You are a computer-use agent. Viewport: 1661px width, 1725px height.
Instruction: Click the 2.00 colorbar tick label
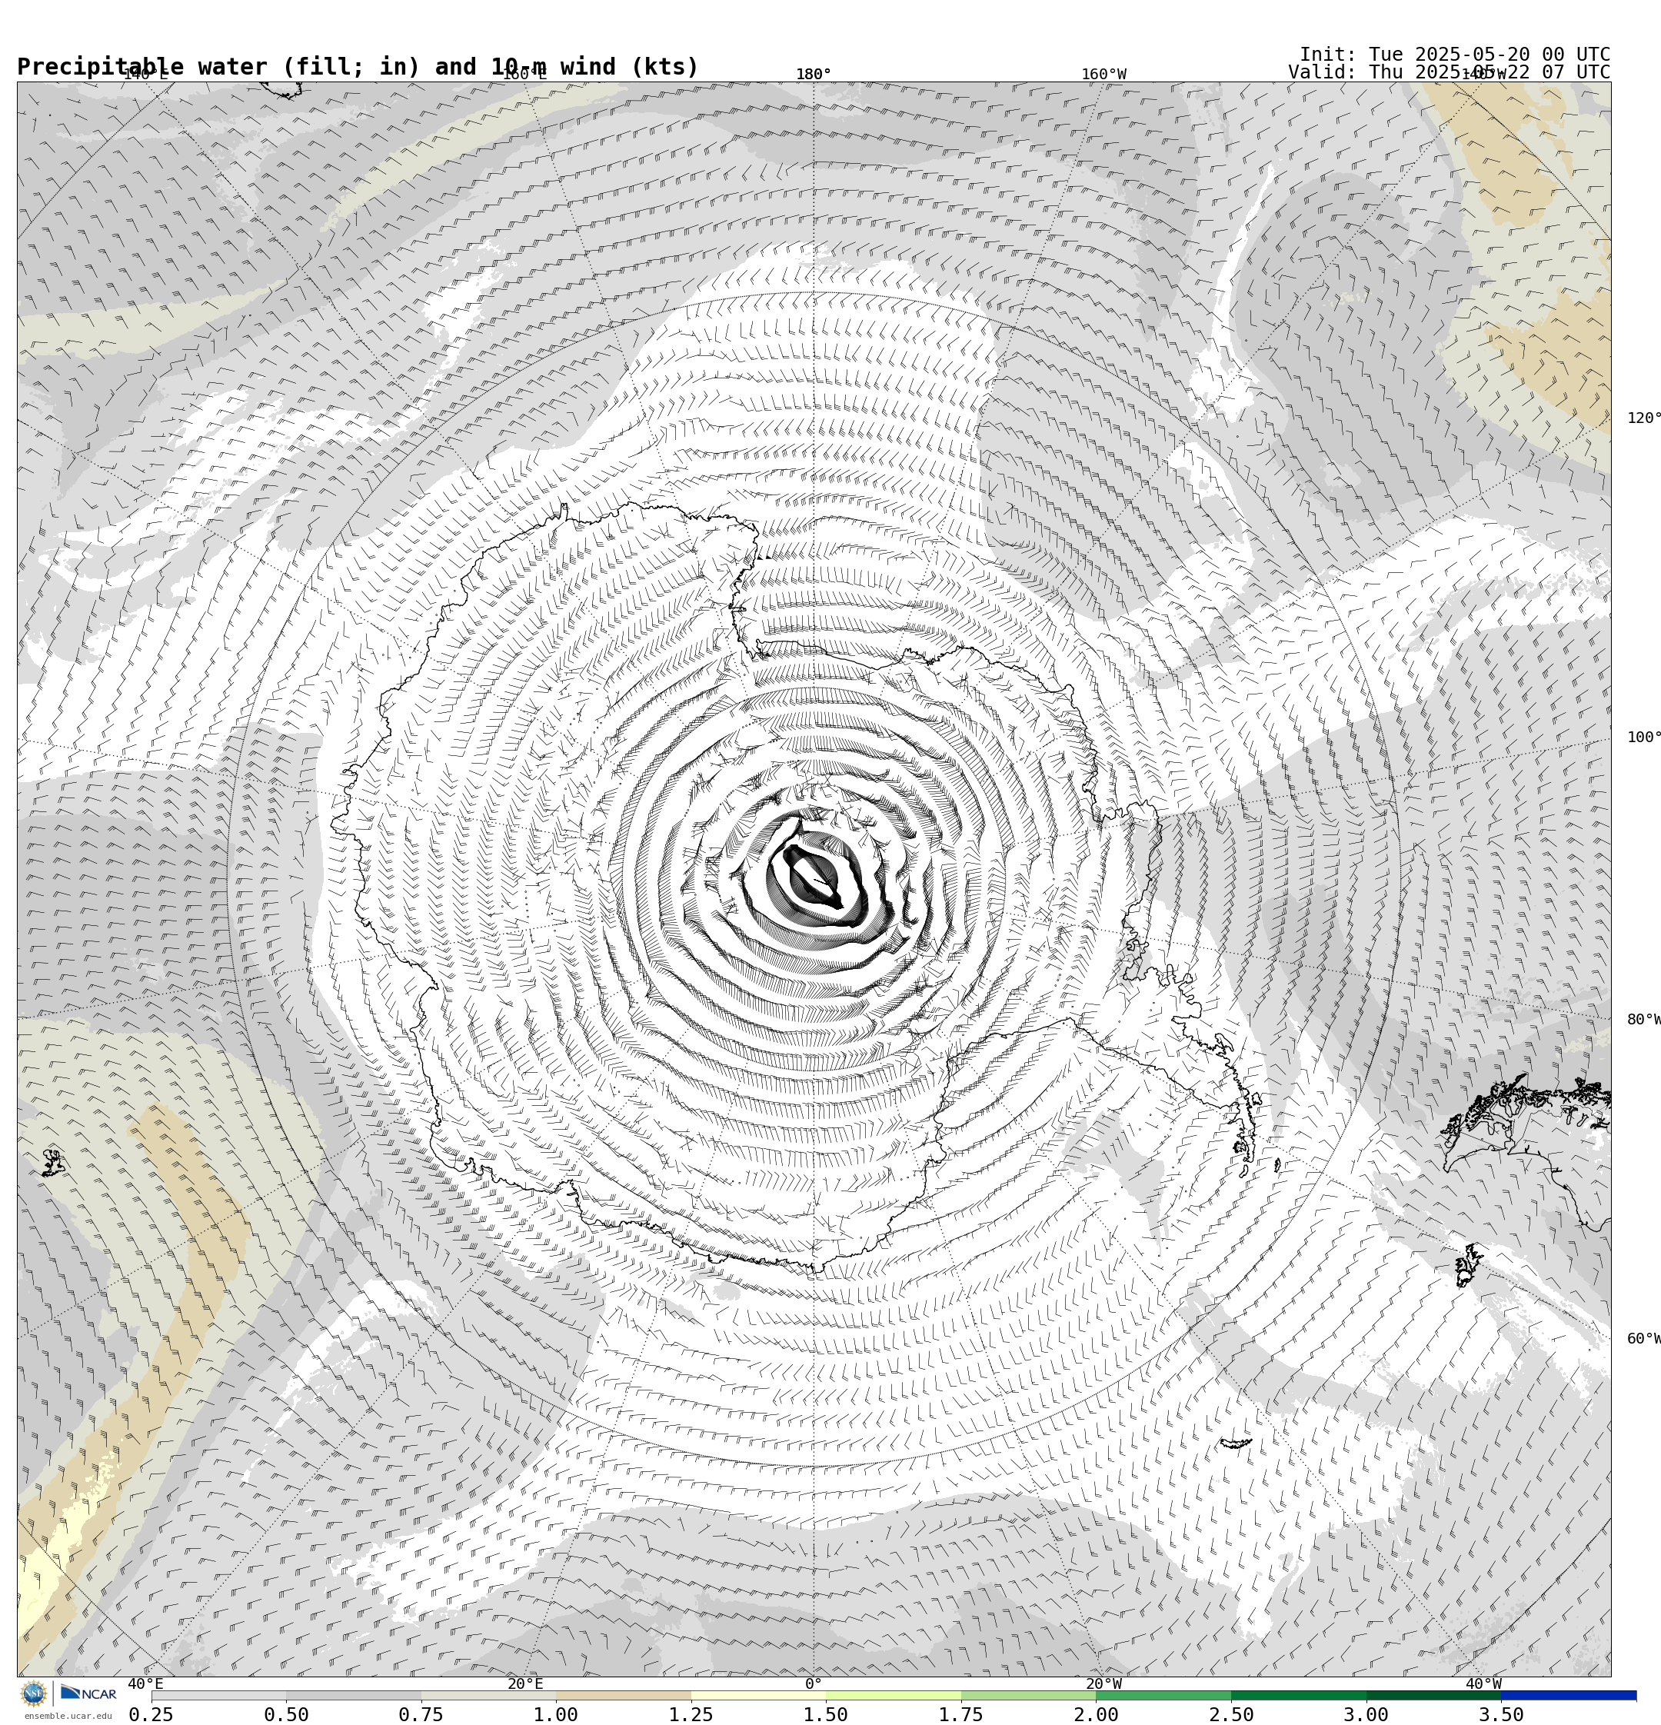click(1096, 1714)
